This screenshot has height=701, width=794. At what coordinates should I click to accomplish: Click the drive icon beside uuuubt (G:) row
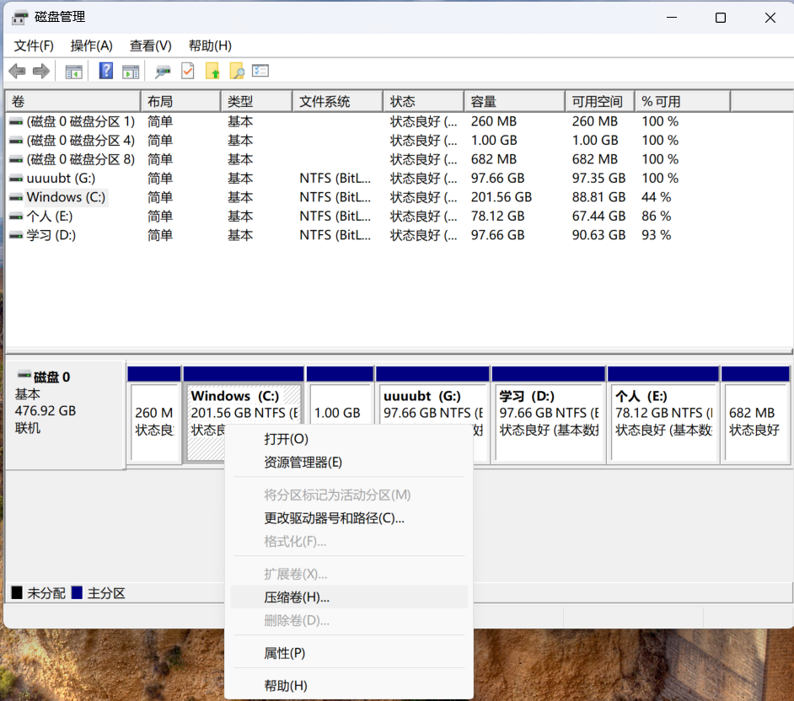pos(16,179)
